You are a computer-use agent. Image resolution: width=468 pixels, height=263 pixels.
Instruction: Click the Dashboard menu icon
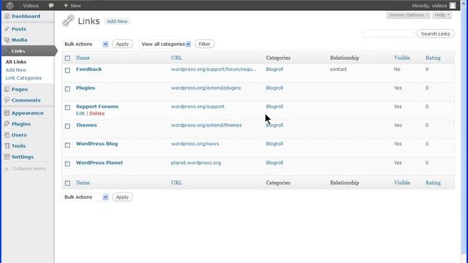tap(7, 16)
